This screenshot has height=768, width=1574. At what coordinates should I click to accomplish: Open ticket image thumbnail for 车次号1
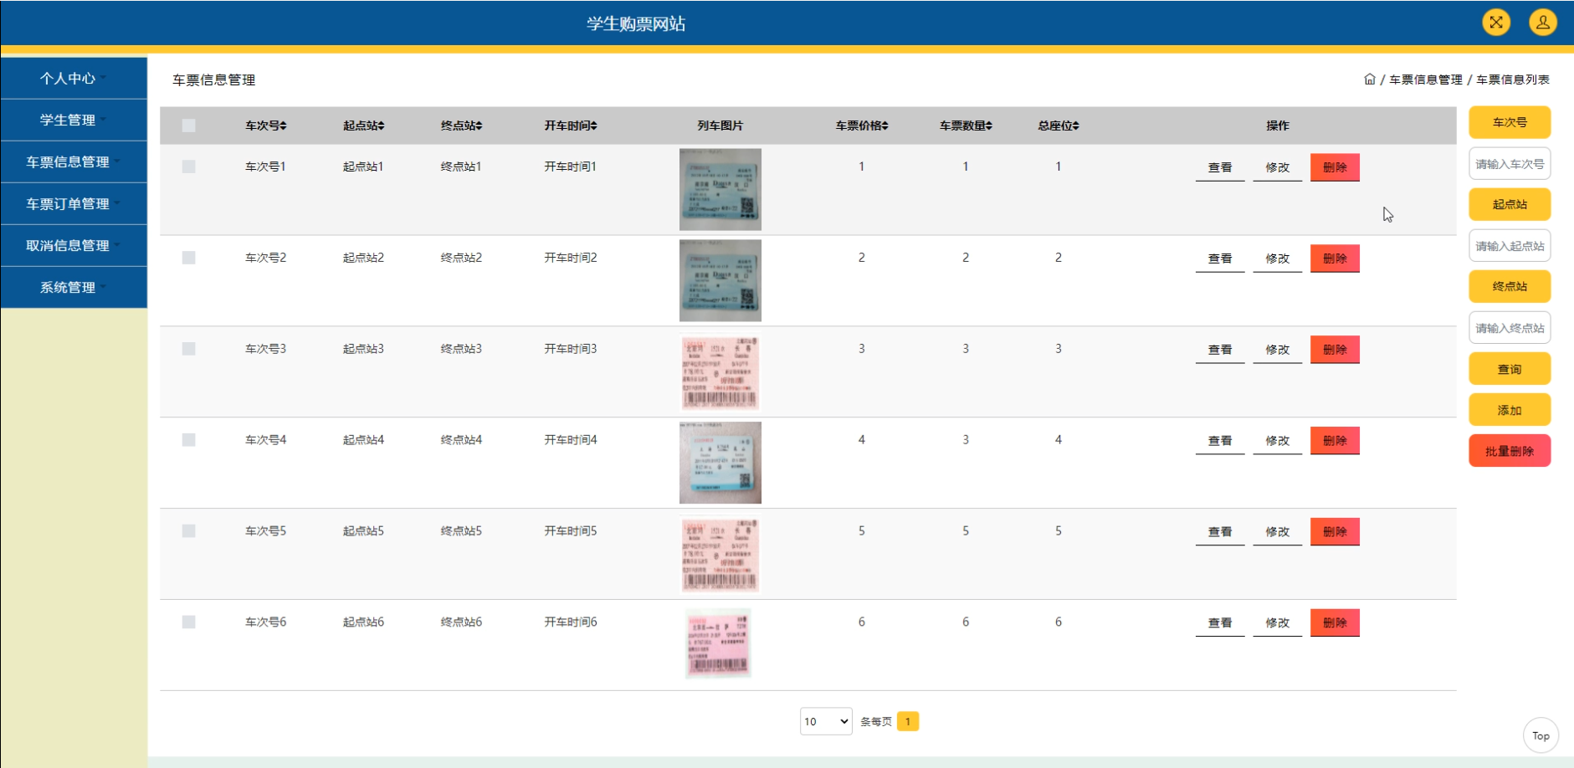pyautogui.click(x=720, y=189)
